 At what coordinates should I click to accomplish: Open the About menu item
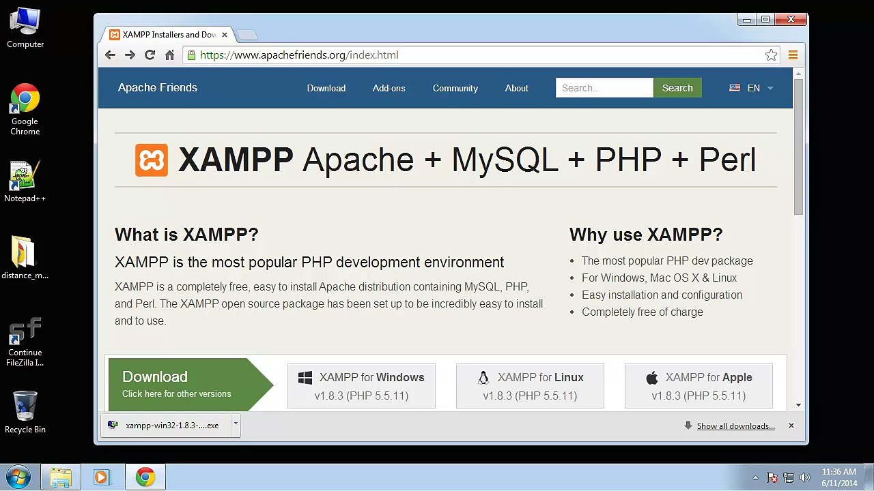click(517, 88)
